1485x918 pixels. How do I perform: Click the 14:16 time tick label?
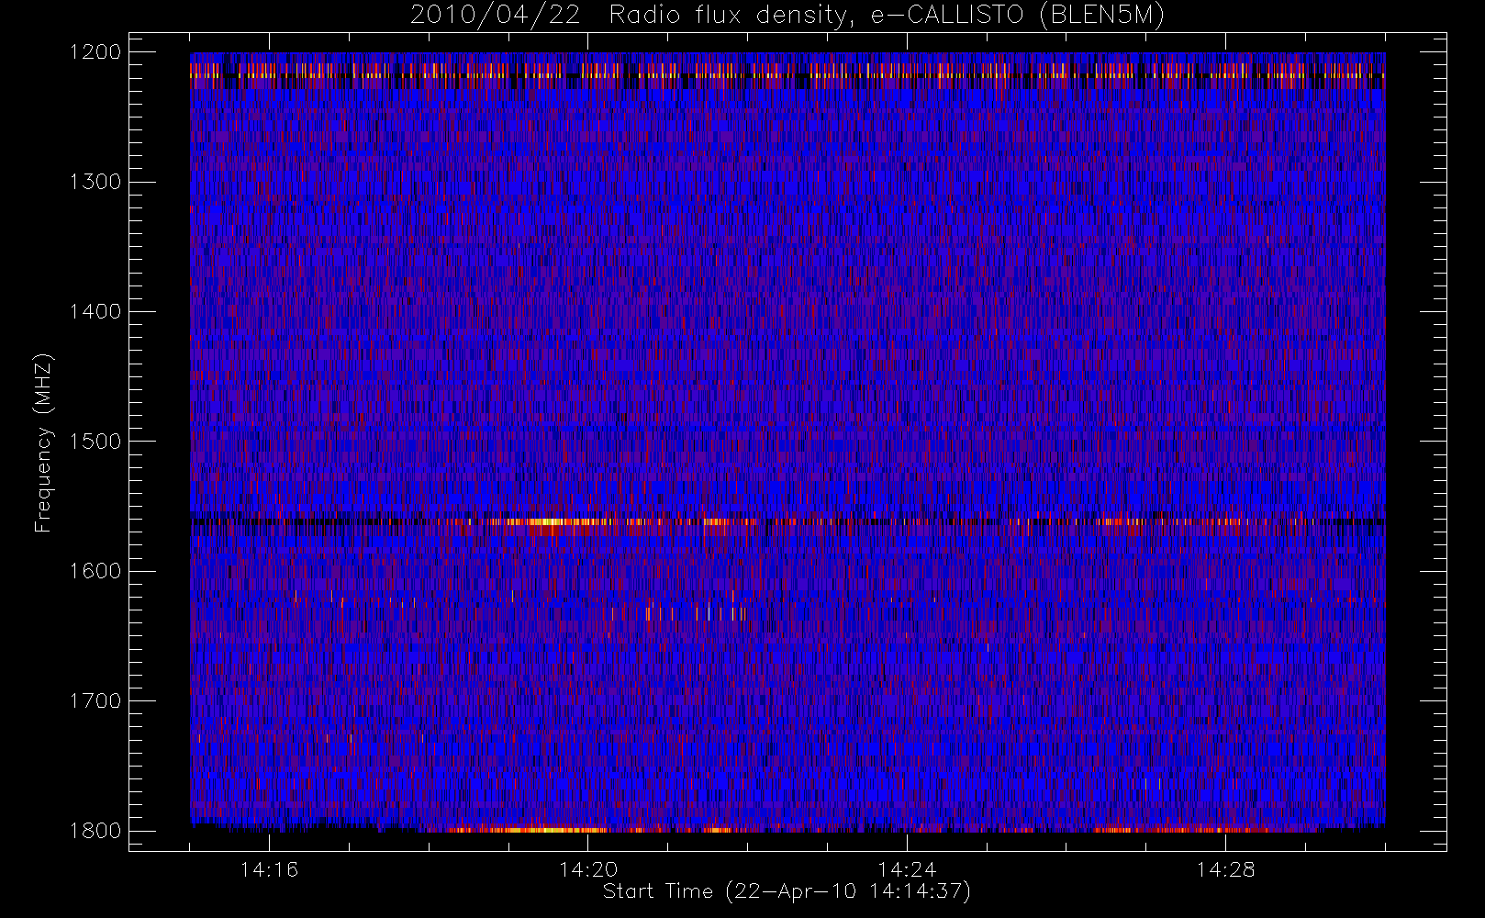point(269,869)
